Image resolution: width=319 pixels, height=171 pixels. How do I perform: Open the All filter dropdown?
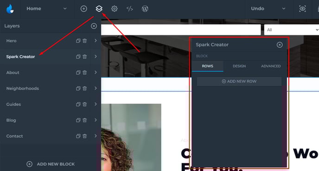292,30
